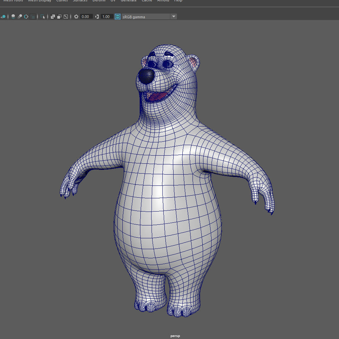Image resolution: width=339 pixels, height=339 pixels.
Task: Enable X-Ray Active Components icon
Action: 59,17
